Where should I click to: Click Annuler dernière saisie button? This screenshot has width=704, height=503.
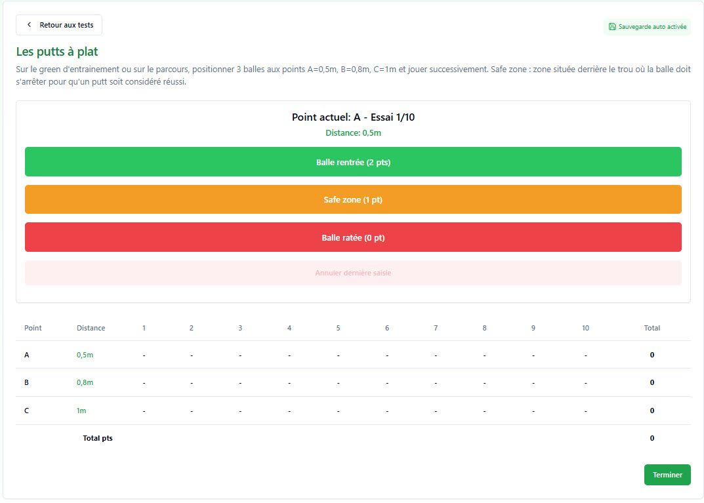pos(353,272)
